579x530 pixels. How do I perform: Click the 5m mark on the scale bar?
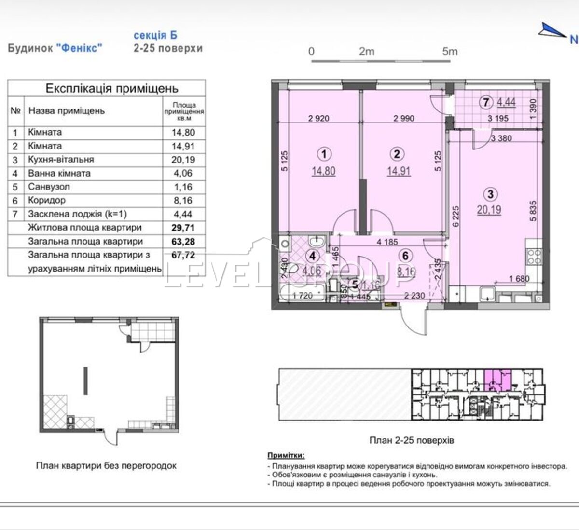pyautogui.click(x=450, y=52)
